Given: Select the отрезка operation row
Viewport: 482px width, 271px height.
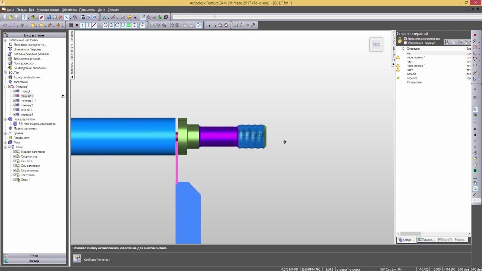Looking at the screenshot, I should tap(412, 78).
